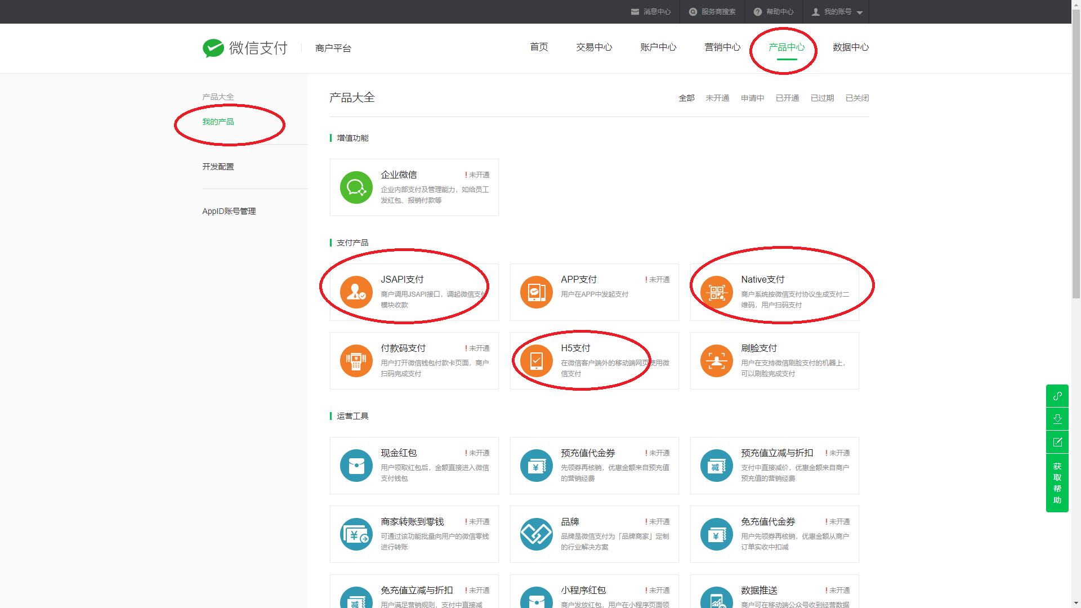Click the 消息中心 envelope icon
The image size is (1081, 608).
coord(635,12)
